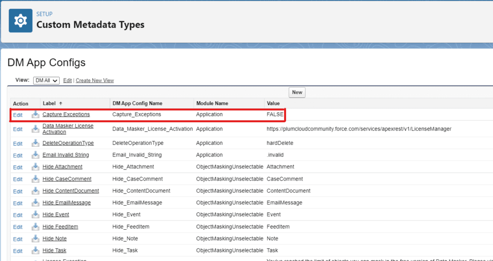The width and height of the screenshot is (493, 261).
Task: Click download icon next to Capture Exceptions
Action: 35,115
